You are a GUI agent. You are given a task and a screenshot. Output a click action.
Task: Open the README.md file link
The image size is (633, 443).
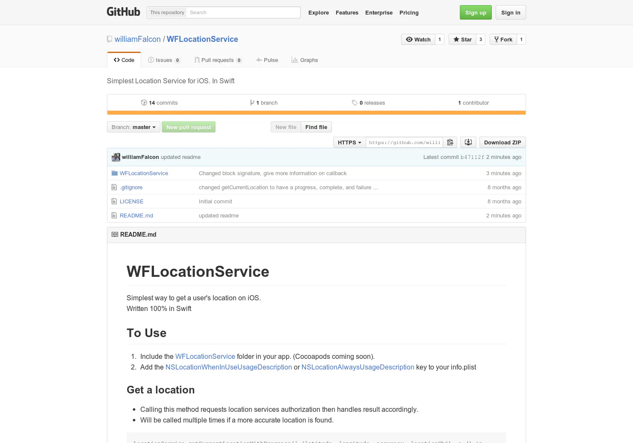[x=136, y=215]
